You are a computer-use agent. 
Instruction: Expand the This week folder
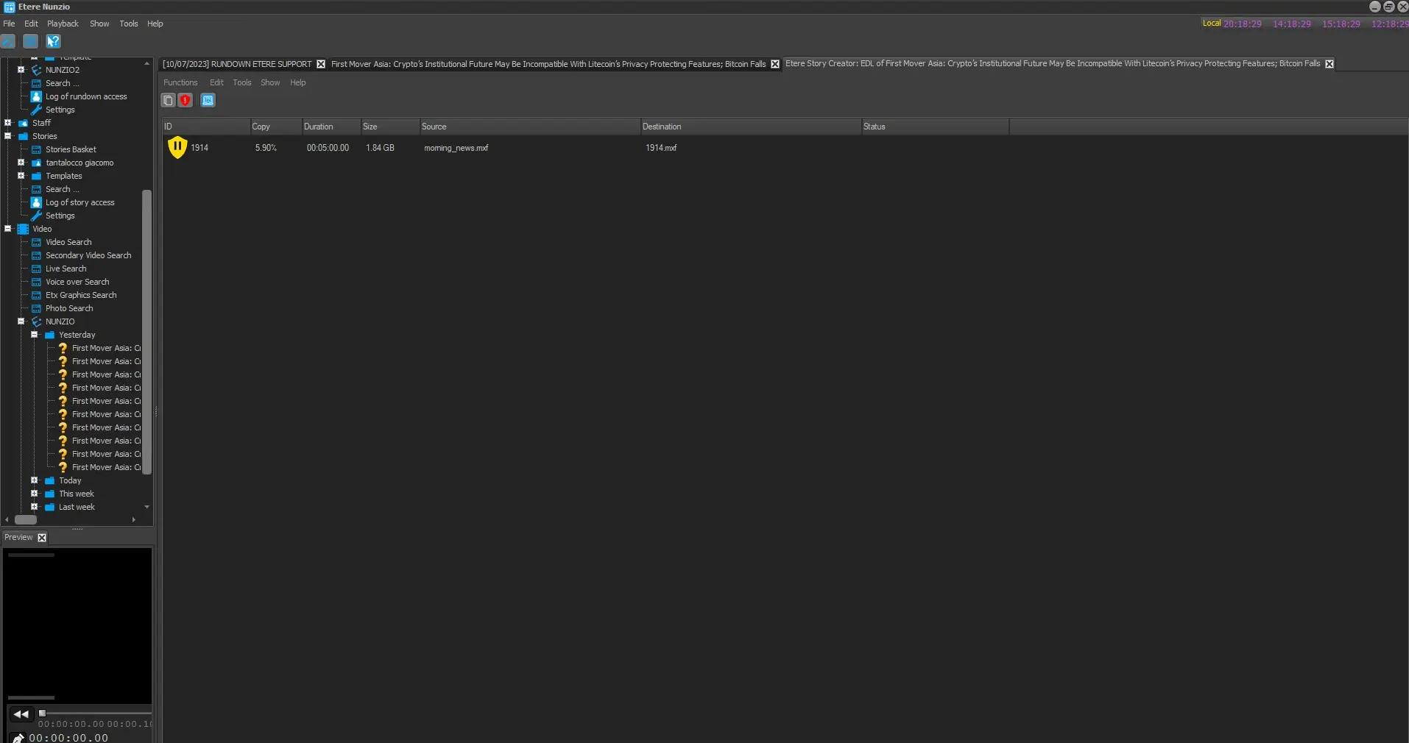[35, 494]
